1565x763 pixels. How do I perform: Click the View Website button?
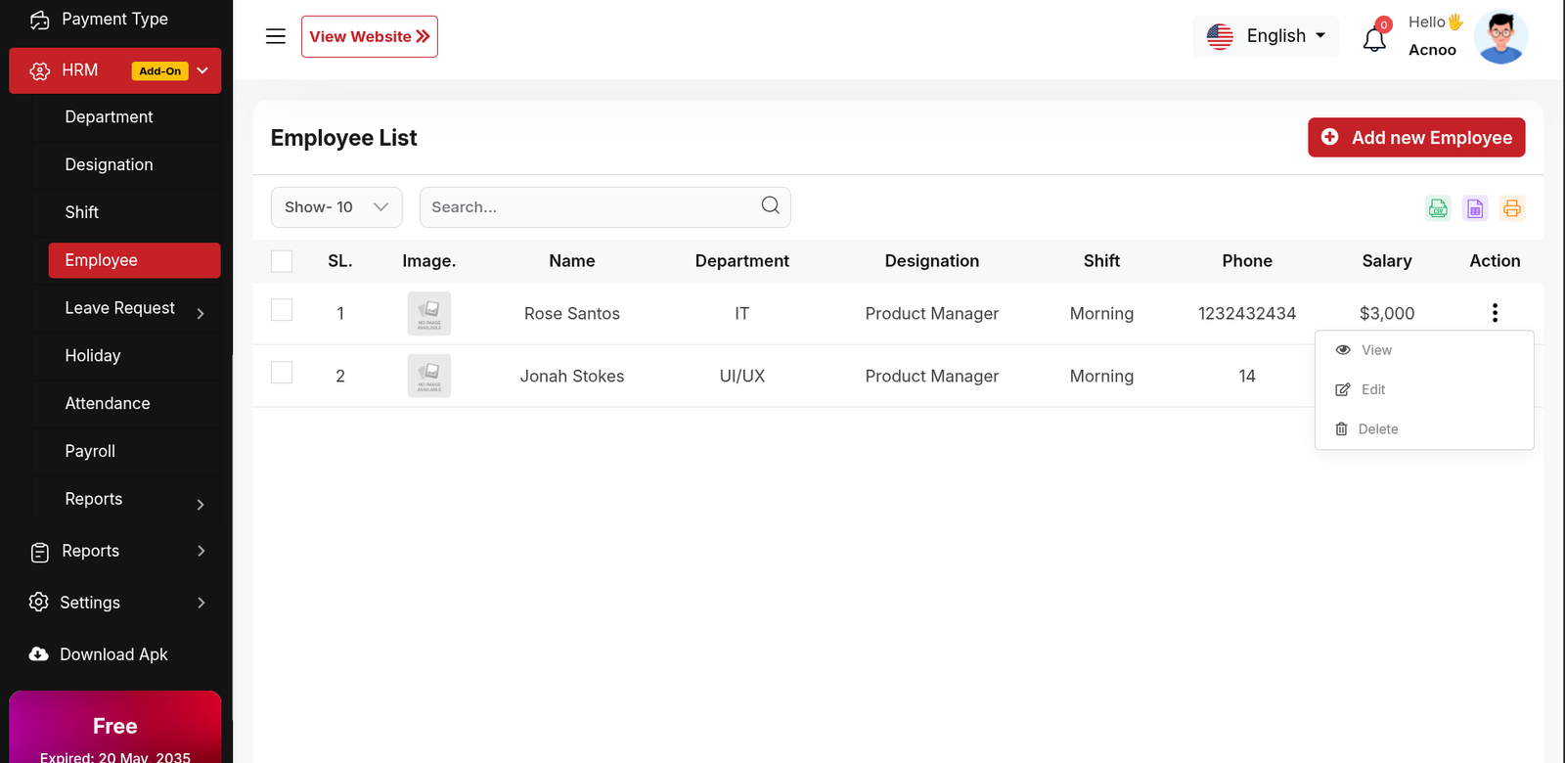click(x=370, y=36)
